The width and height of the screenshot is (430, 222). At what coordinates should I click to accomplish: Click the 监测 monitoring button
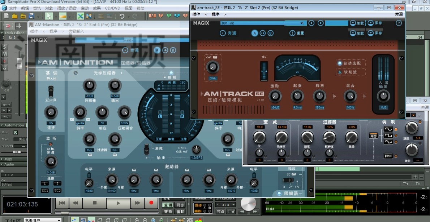click(x=168, y=205)
